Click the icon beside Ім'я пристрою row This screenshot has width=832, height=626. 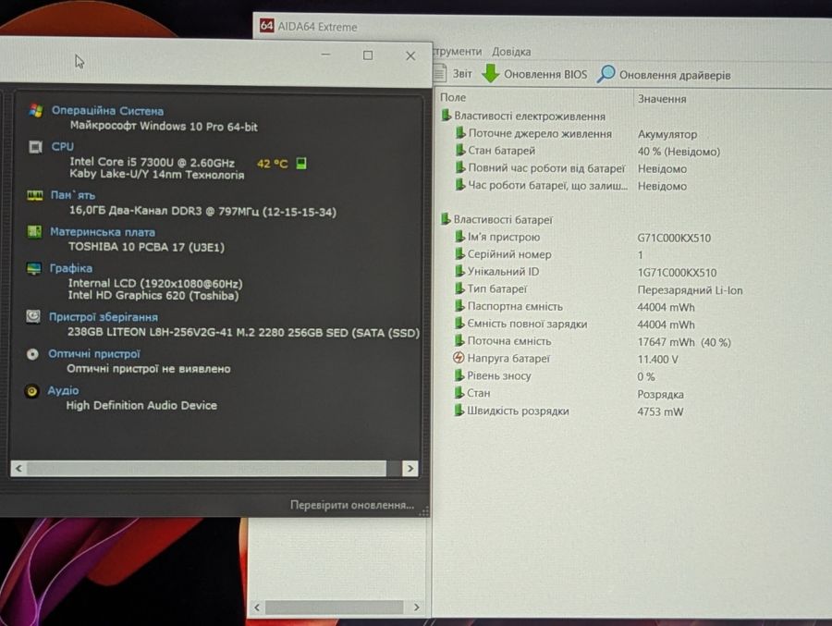pos(459,237)
